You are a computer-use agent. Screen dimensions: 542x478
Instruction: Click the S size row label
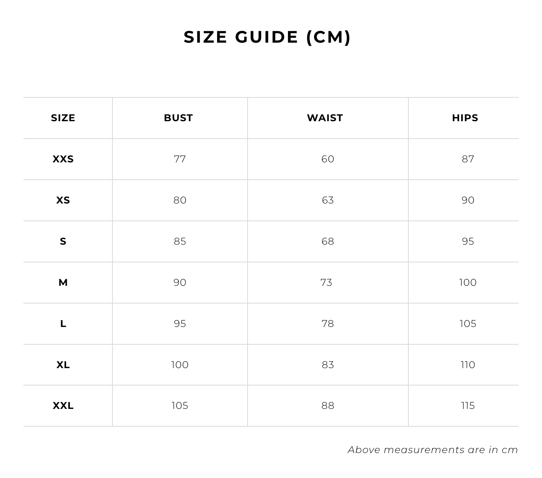[63, 241]
